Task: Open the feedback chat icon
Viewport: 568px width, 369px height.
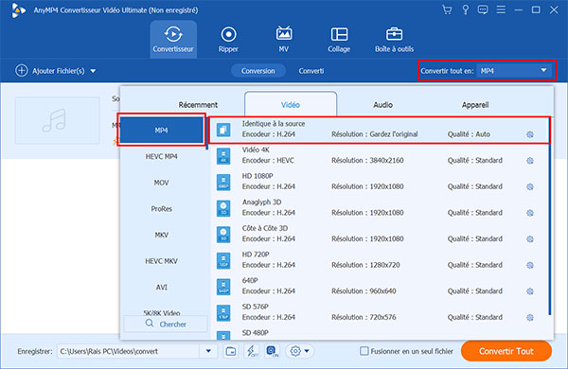Action: coord(483,9)
